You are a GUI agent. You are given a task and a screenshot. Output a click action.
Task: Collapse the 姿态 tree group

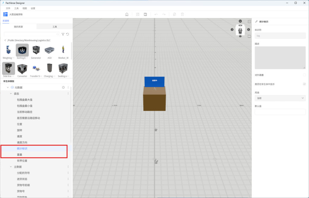(x=11, y=94)
